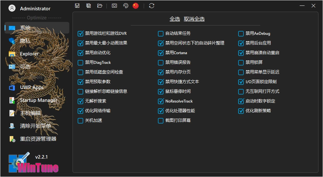The width and height of the screenshot is (323, 177).
Task: Enable the 禁用DiagTrack checkbox
Action: [81, 63]
